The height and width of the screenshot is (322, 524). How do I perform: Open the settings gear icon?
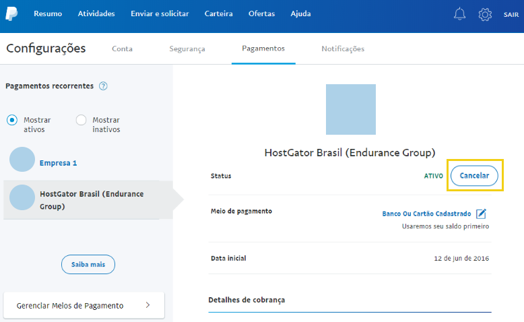click(485, 14)
